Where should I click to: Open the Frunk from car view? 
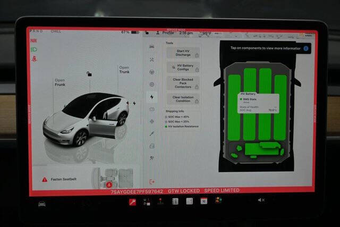60,82
